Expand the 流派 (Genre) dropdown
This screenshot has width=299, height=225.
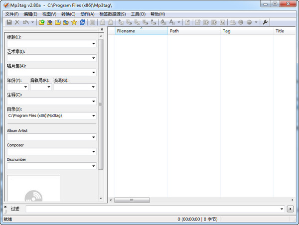point(93,87)
